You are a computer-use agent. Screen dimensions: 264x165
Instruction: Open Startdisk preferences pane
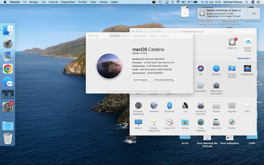[216, 124]
